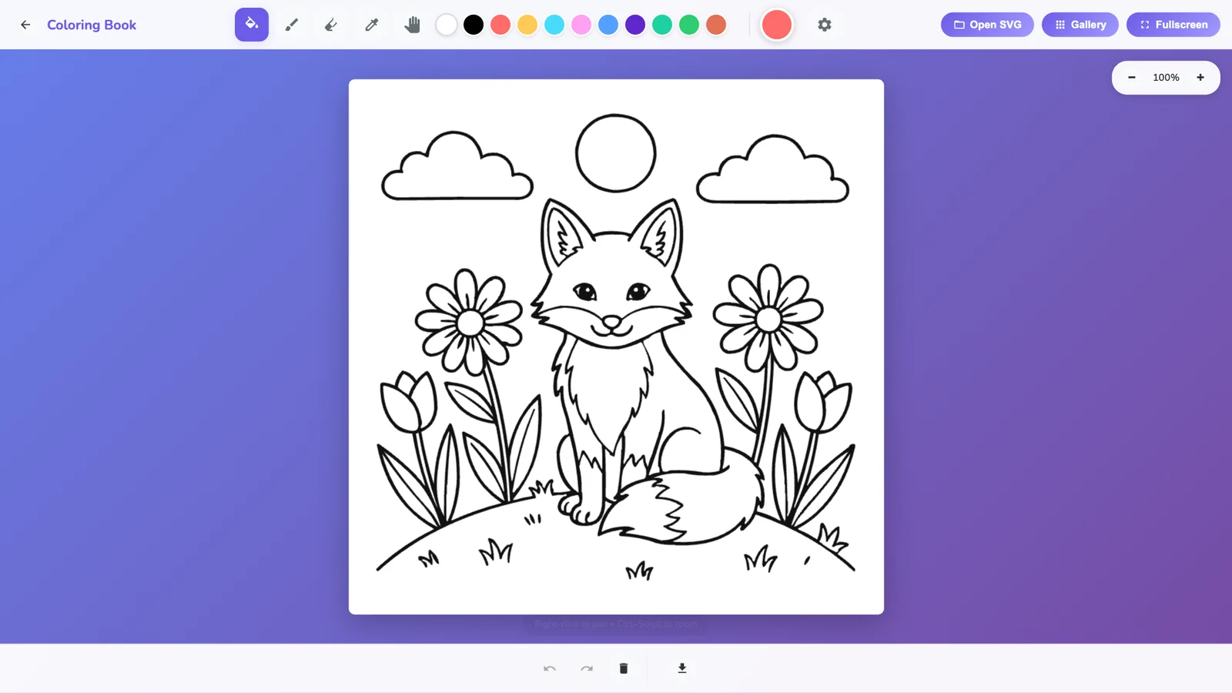Open the Gallery
The image size is (1232, 693).
tap(1080, 25)
